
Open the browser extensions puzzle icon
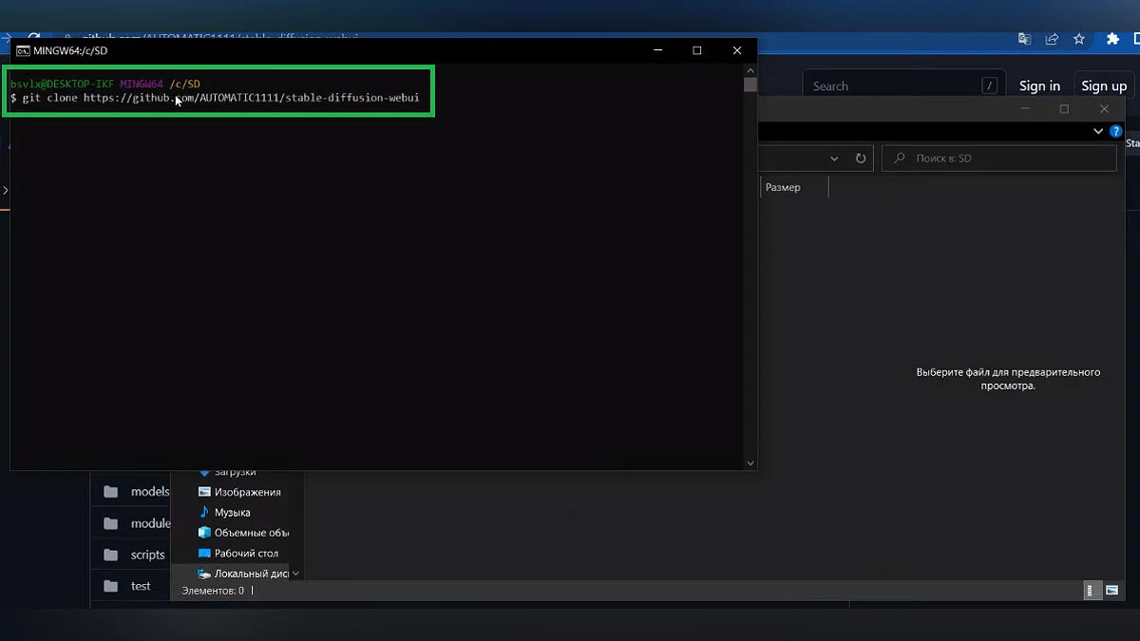(1112, 39)
